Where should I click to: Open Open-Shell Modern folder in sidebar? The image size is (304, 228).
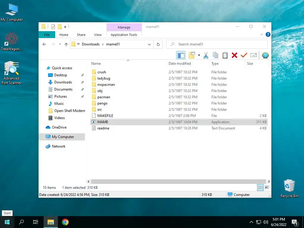tap(69, 111)
